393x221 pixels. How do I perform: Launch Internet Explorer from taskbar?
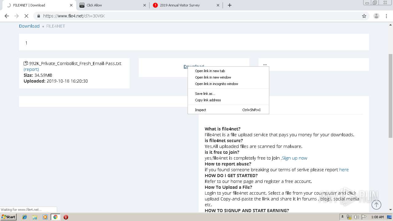(25, 217)
